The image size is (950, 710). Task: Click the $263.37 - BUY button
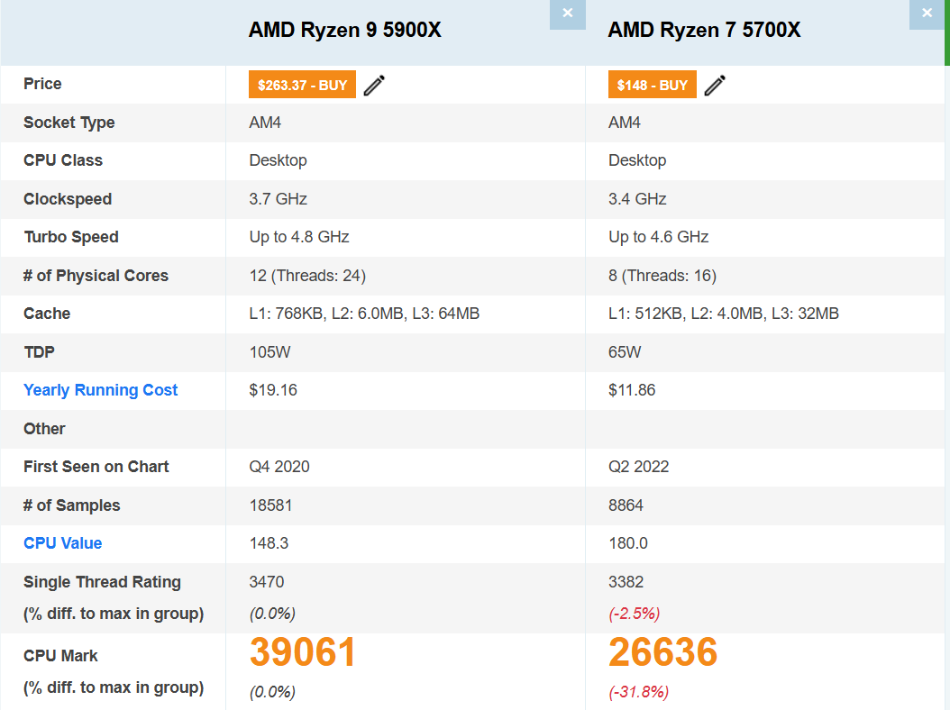(x=302, y=85)
